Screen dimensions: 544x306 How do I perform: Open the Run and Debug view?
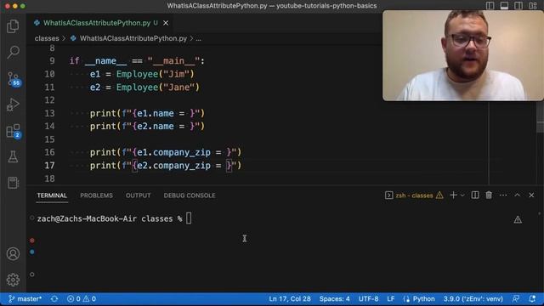13,105
